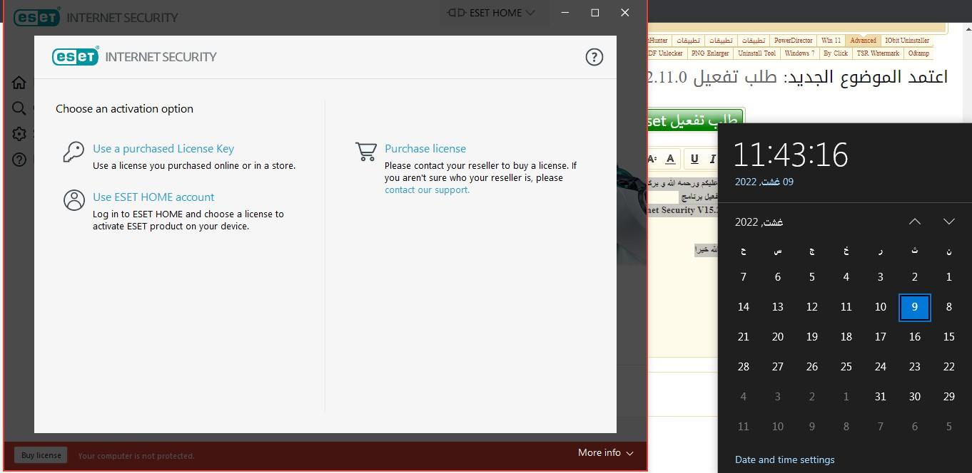Select day 21 in the calendar
The image size is (972, 473).
tap(744, 337)
